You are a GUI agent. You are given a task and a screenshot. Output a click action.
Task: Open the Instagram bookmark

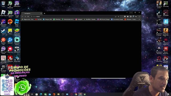coord(79,19)
